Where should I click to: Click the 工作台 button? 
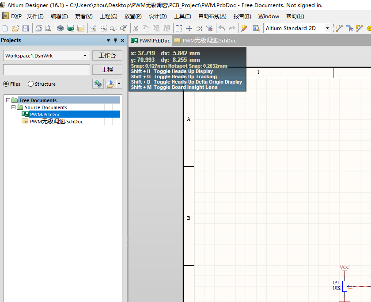coord(107,55)
